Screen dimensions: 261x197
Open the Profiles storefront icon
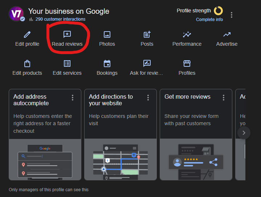point(187,64)
